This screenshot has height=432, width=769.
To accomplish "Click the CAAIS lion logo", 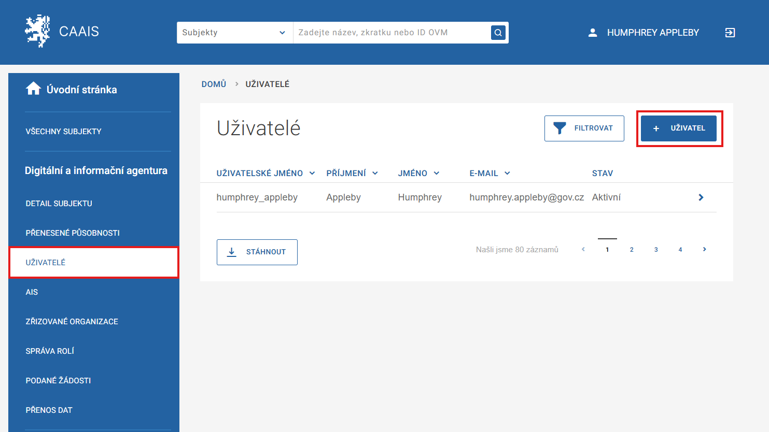I will click(37, 32).
